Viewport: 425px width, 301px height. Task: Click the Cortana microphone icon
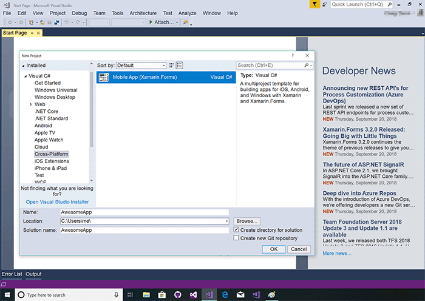[x=117, y=295]
